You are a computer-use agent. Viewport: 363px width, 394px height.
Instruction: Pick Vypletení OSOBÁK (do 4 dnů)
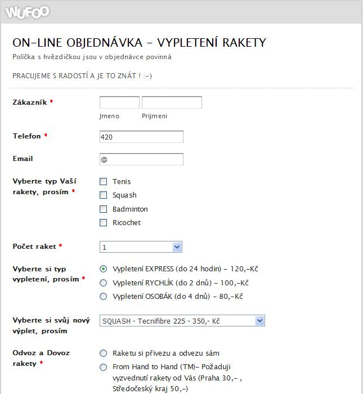click(103, 297)
